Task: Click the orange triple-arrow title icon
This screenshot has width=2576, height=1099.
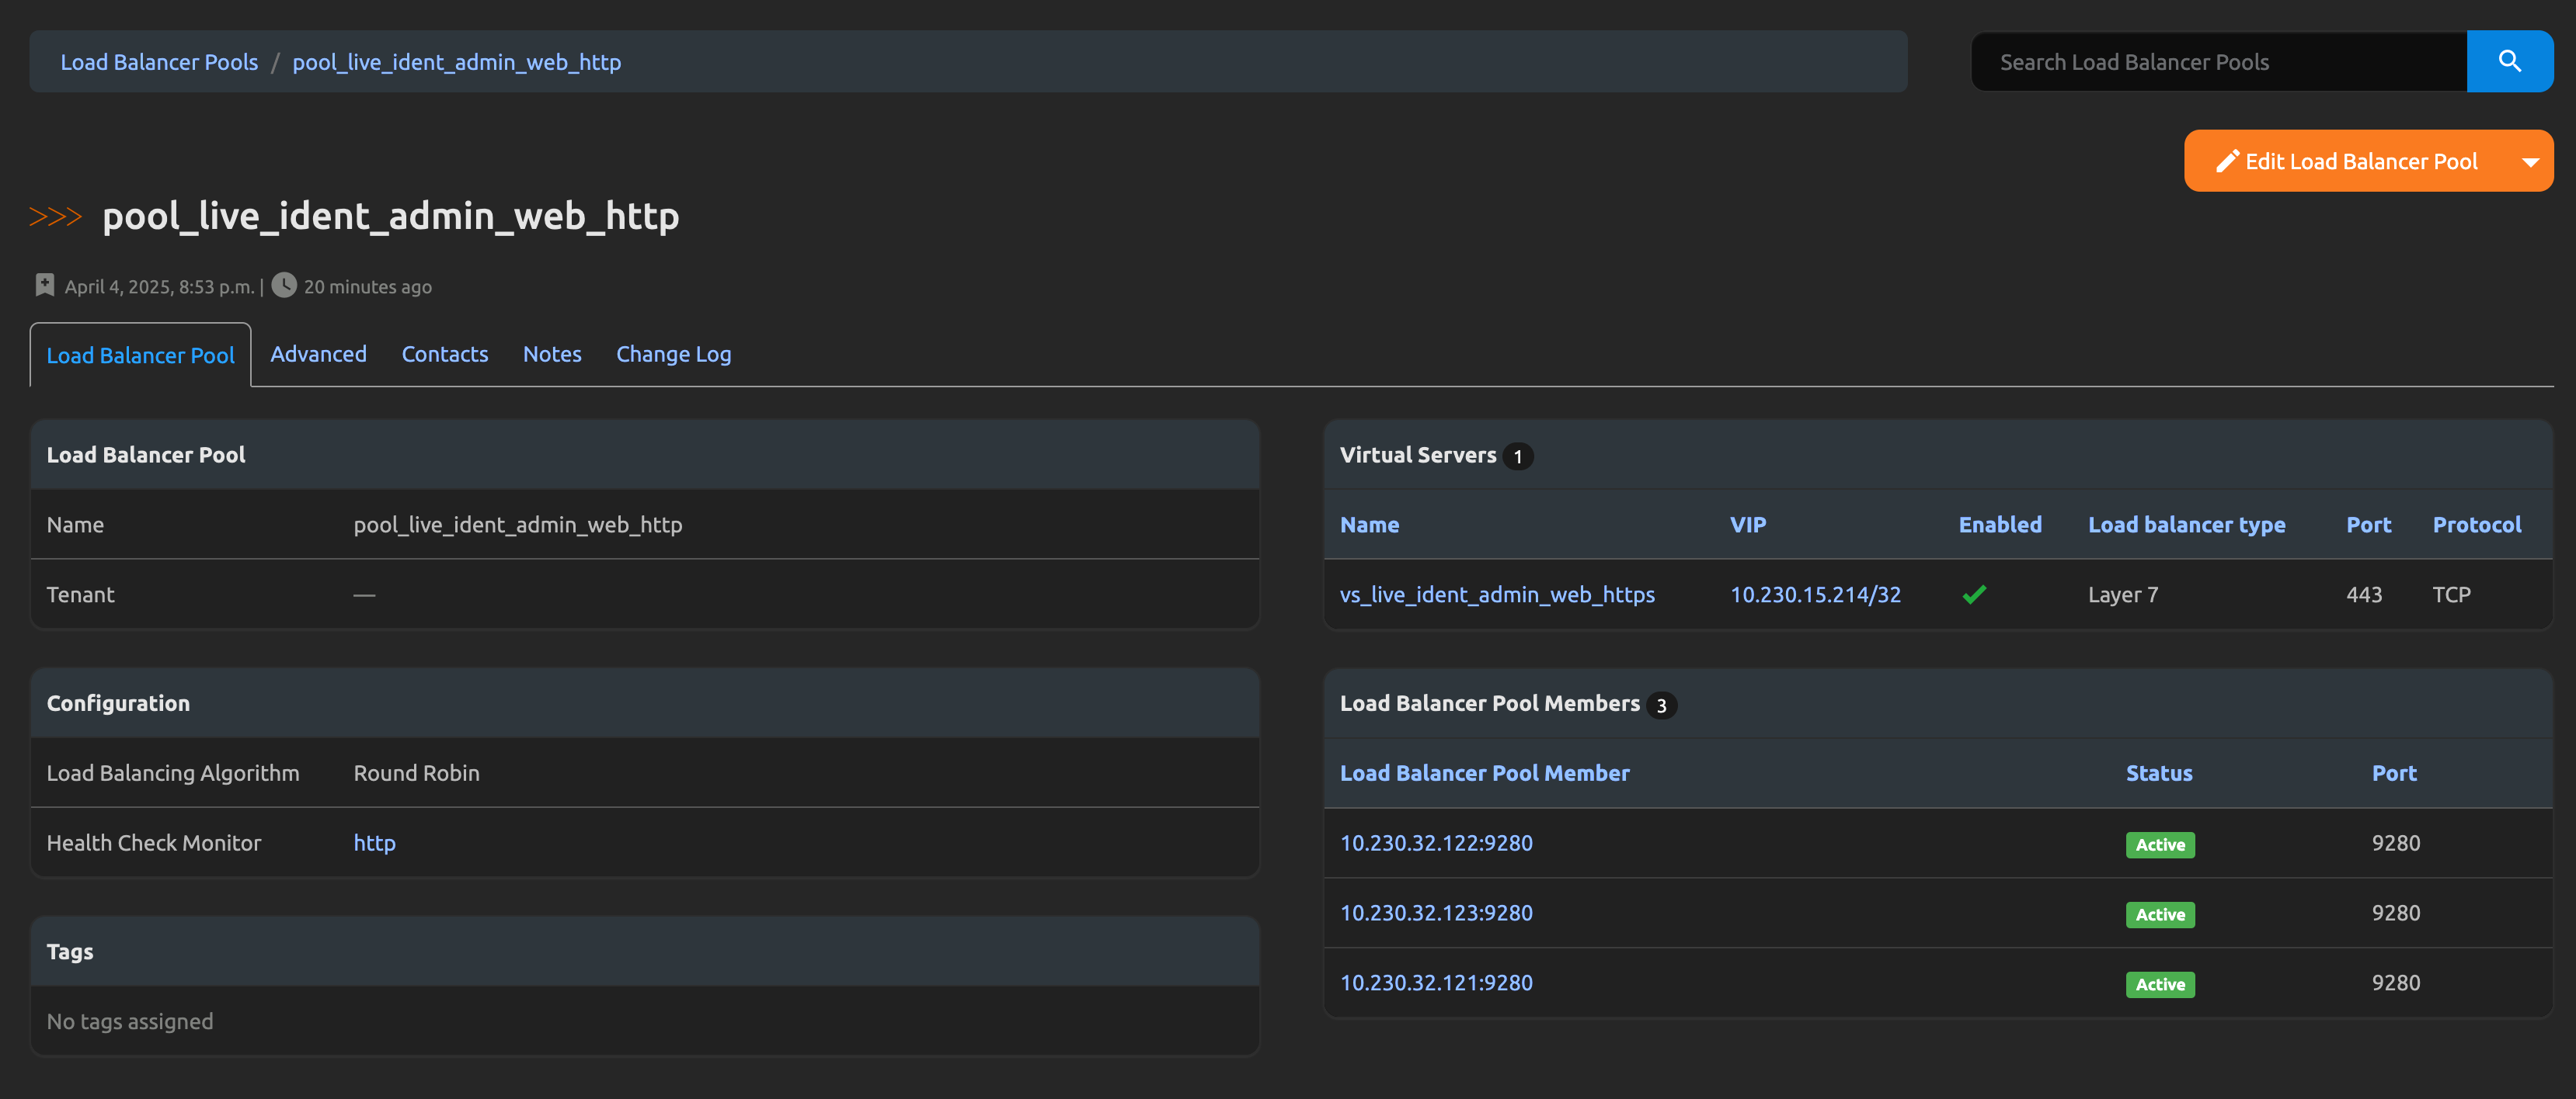Action: tap(55, 216)
